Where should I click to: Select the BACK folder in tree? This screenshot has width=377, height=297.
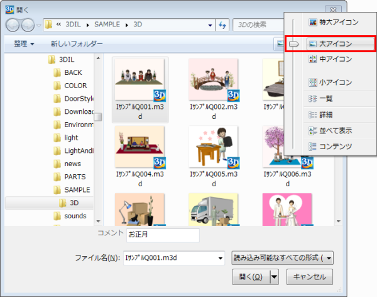[68, 72]
